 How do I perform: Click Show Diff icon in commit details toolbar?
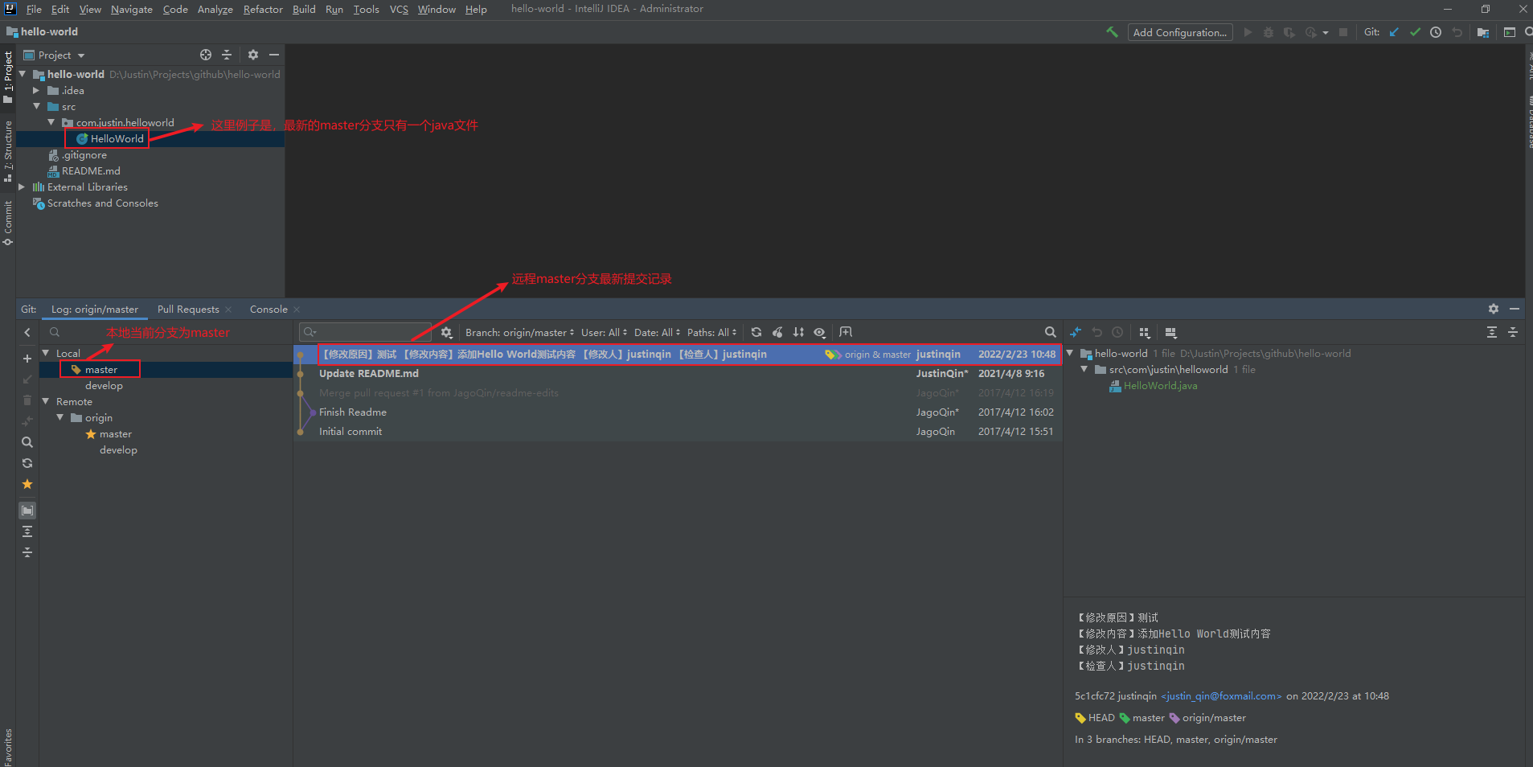coord(1076,332)
